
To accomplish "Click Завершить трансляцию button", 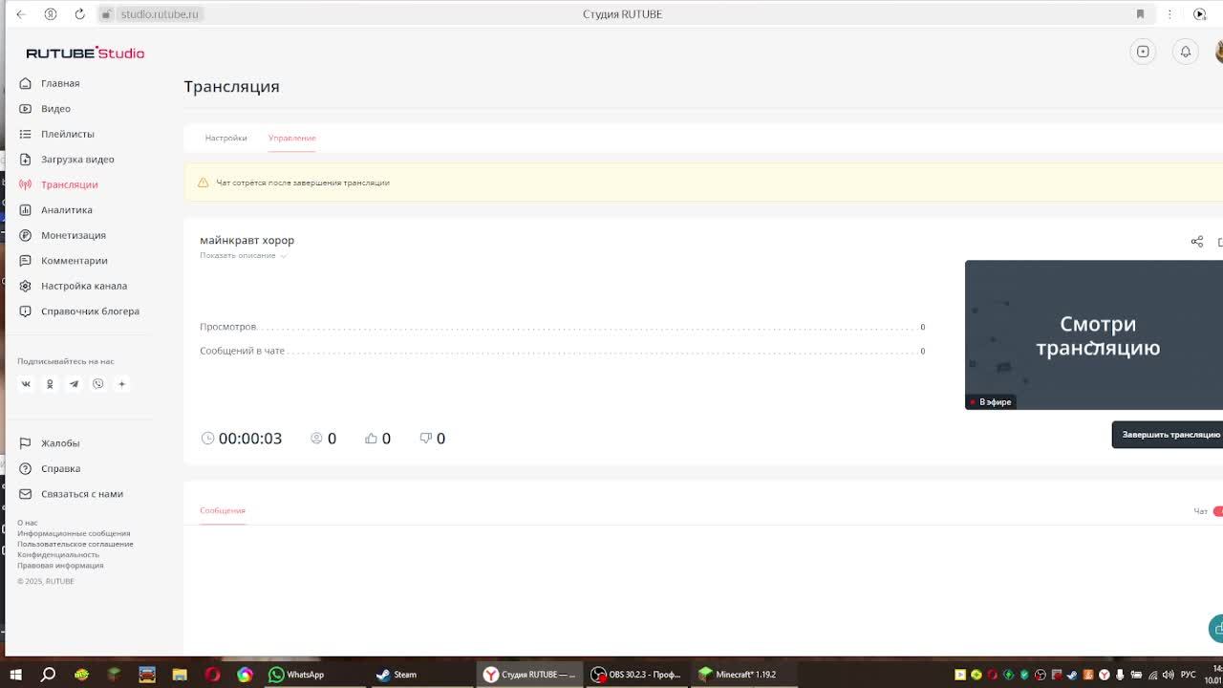I will pos(1169,435).
